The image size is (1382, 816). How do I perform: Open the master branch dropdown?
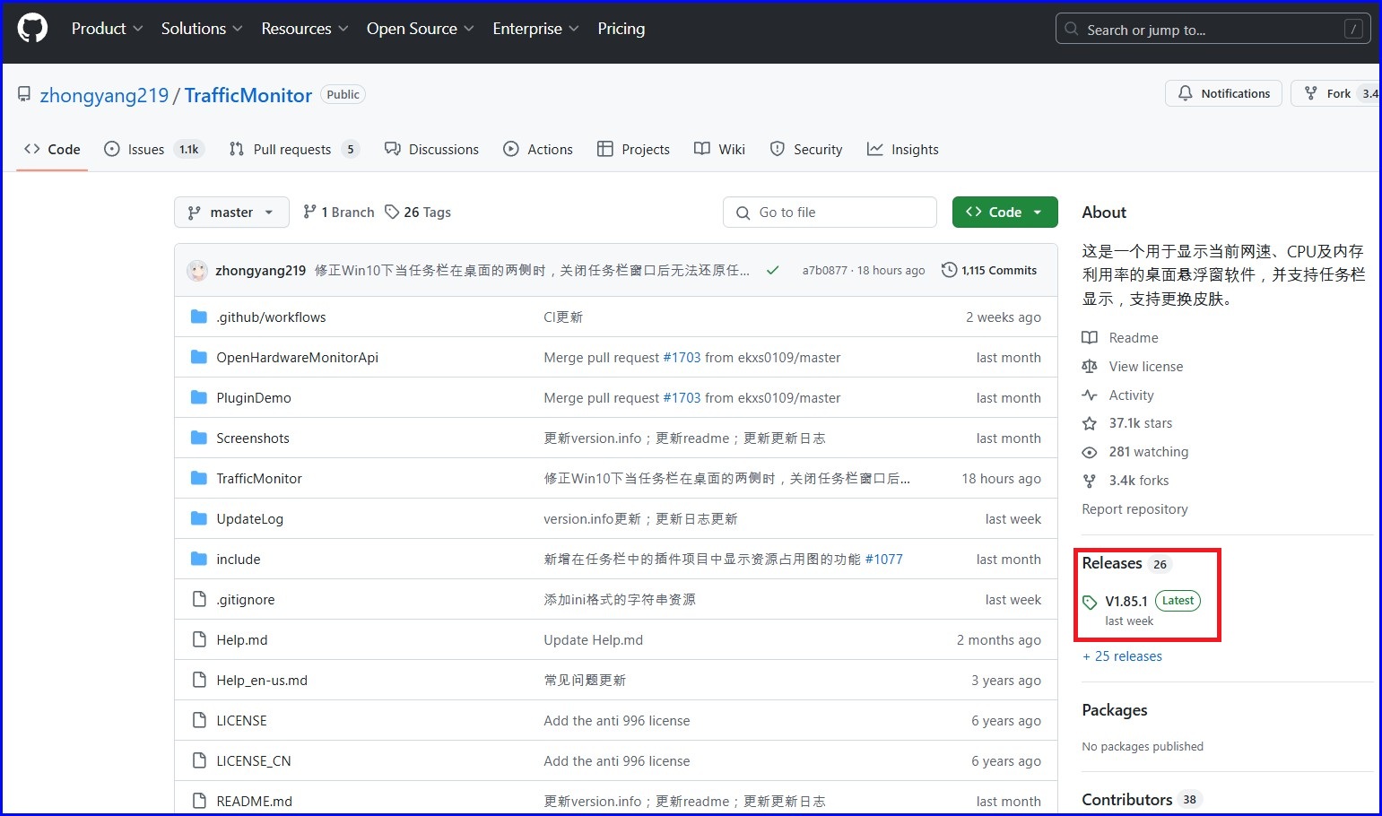[231, 213]
